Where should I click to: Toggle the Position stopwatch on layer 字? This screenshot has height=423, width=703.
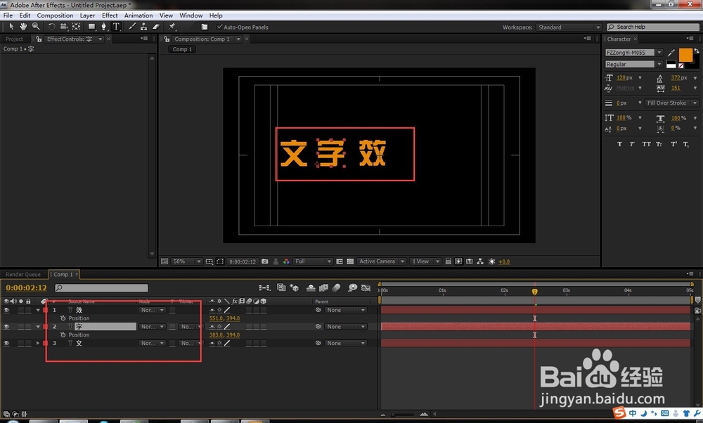(x=63, y=334)
